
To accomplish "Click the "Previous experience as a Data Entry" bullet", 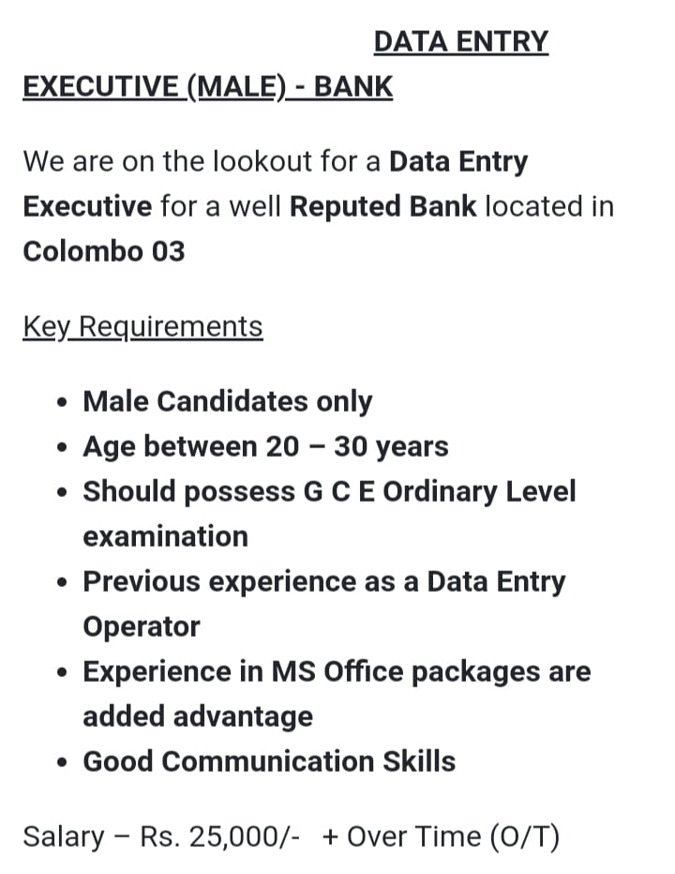I will pyautogui.click(x=323, y=581).
